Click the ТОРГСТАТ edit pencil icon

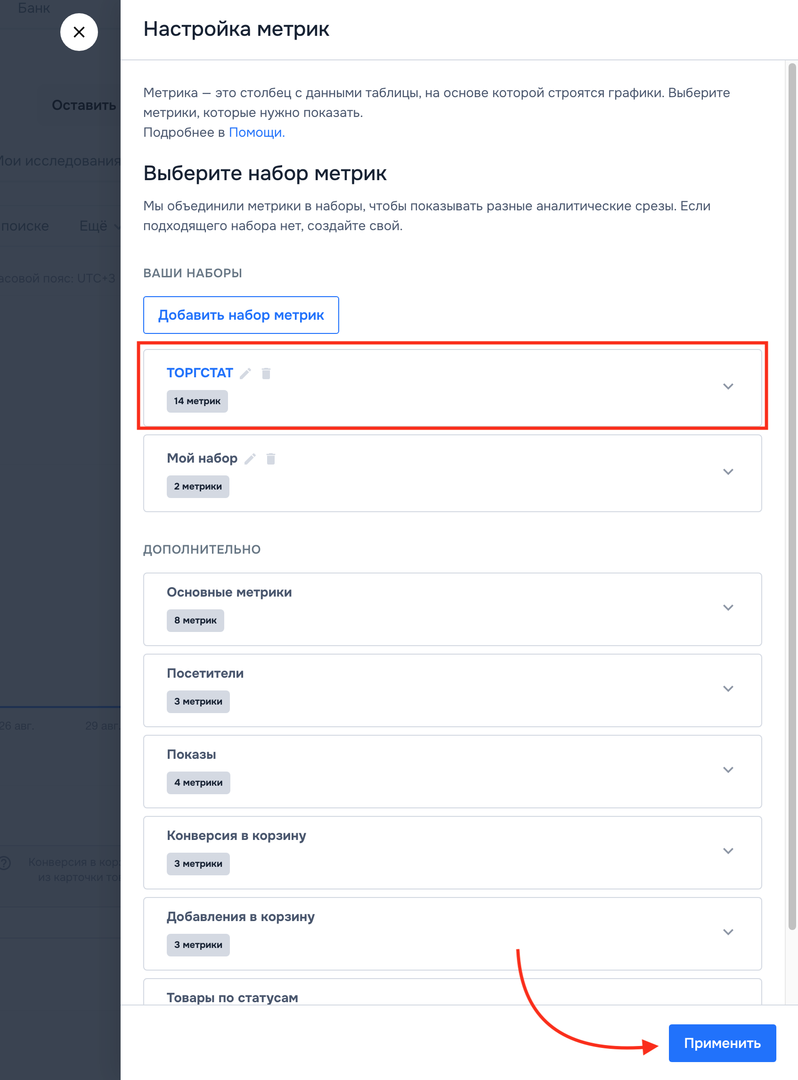(x=245, y=374)
